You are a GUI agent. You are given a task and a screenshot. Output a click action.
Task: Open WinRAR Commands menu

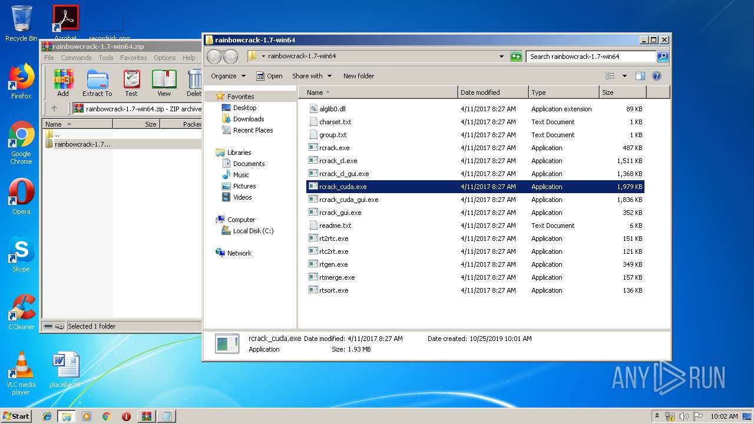(76, 58)
